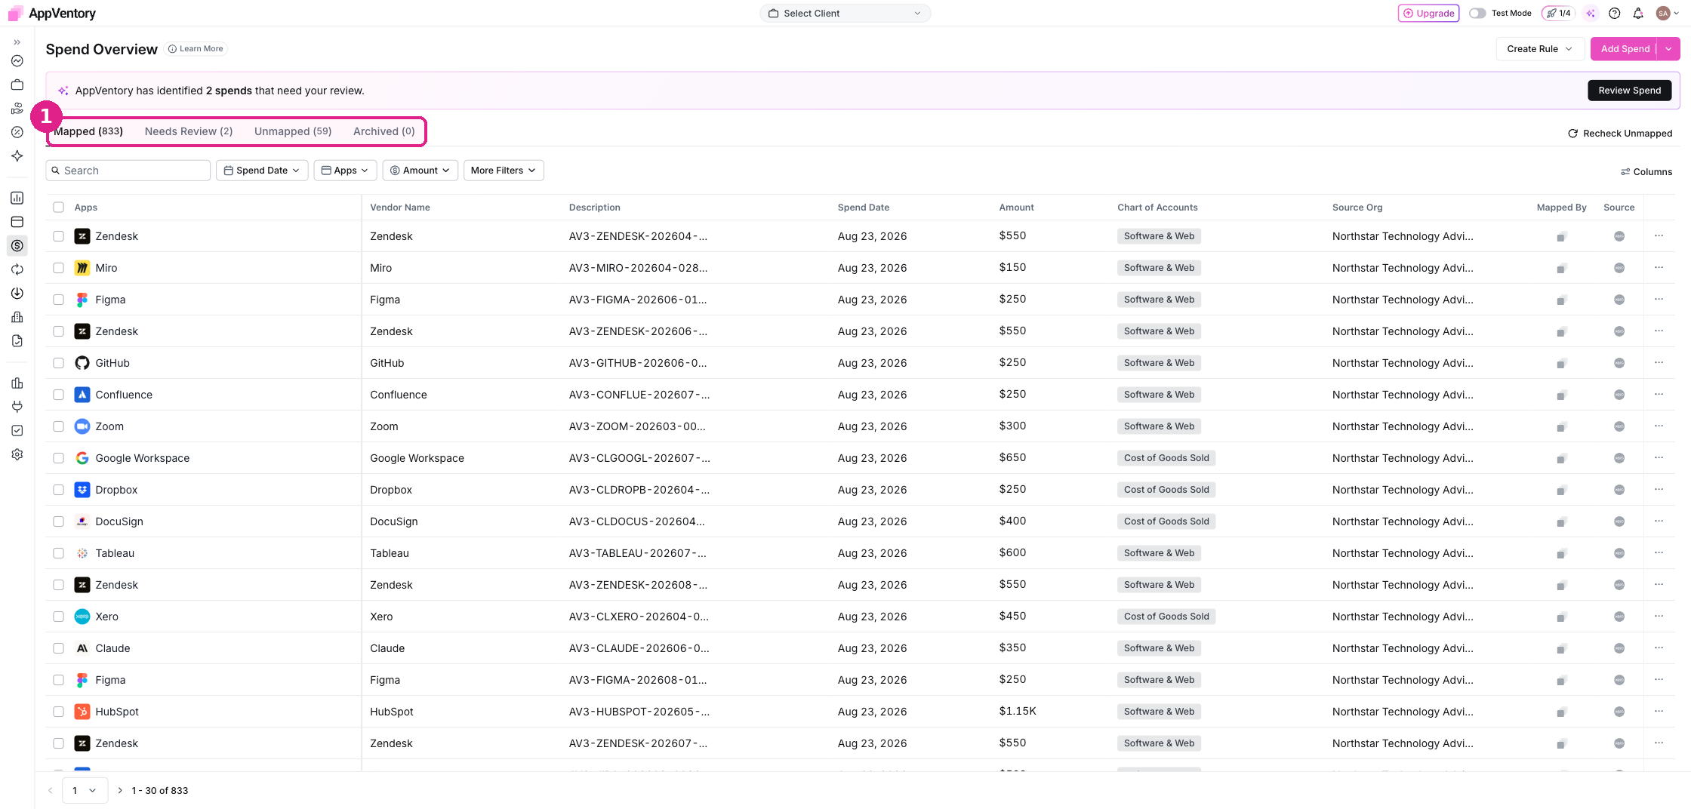This screenshot has height=809, width=1691.
Task: Open the help question mark icon
Action: coord(1614,13)
